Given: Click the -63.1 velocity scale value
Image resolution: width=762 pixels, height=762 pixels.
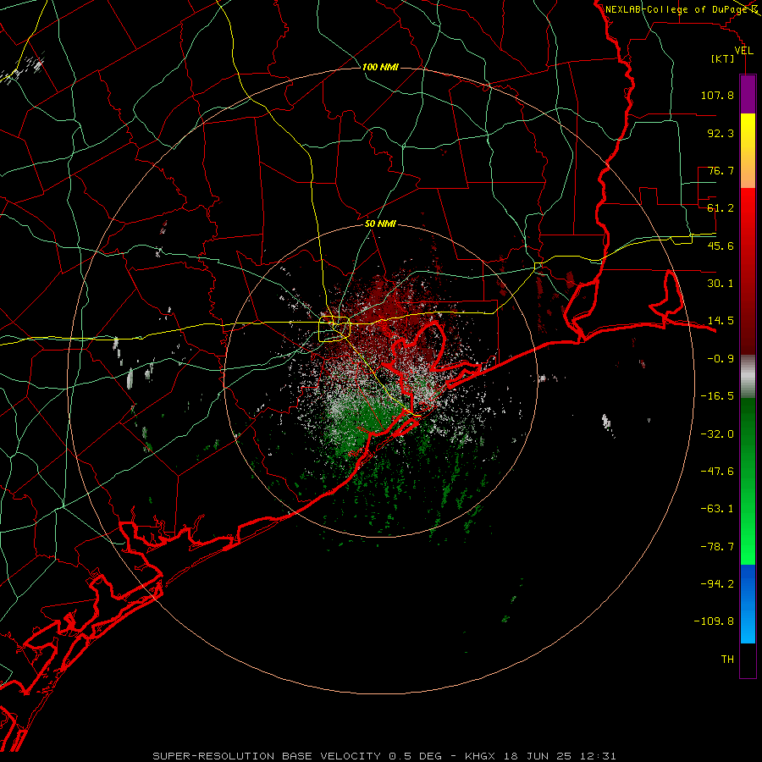Looking at the screenshot, I should (x=717, y=509).
